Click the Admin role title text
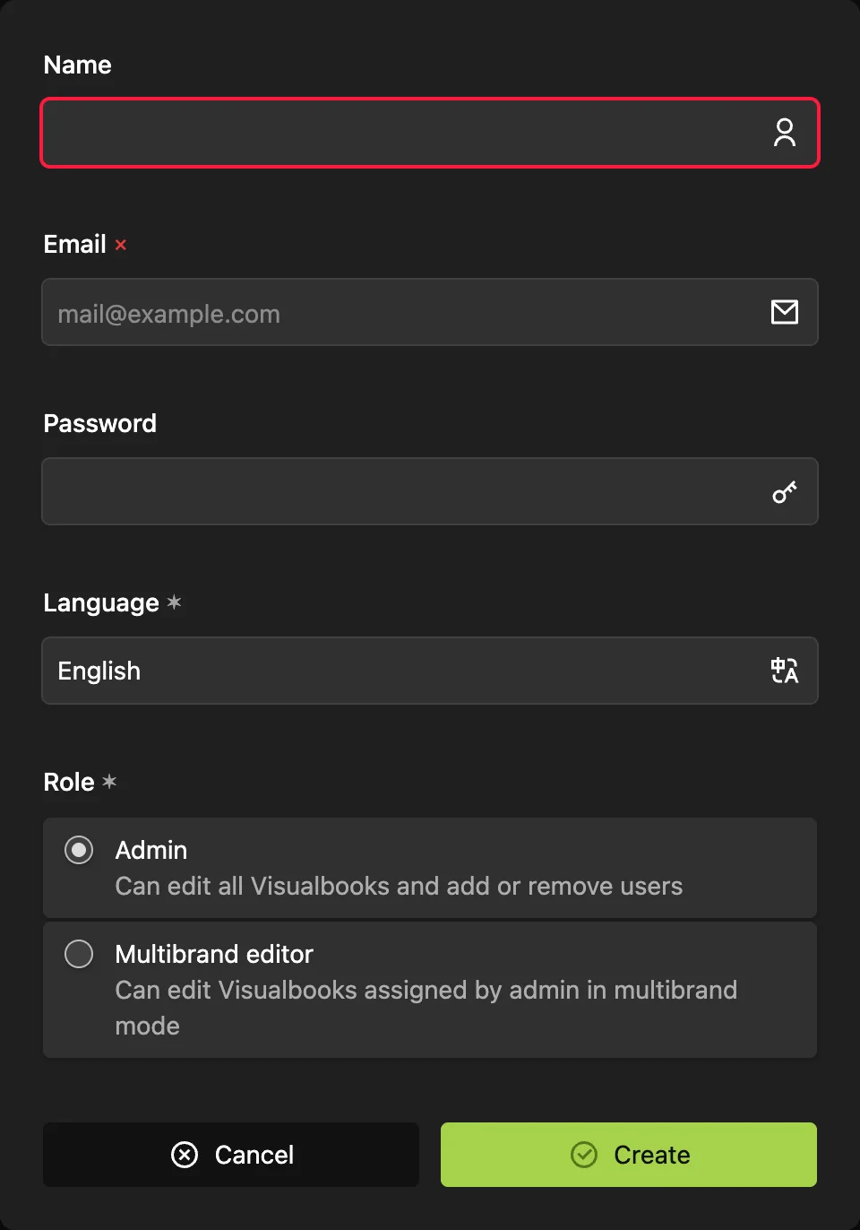This screenshot has height=1230, width=860. coord(151,850)
